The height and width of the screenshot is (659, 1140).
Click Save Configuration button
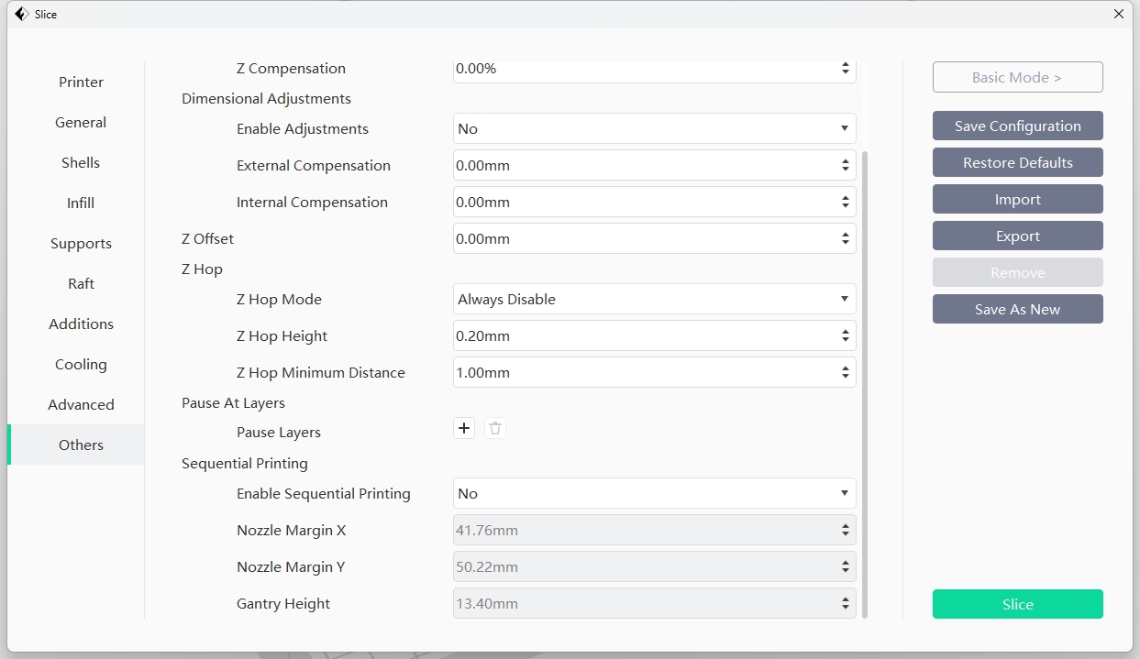1017,126
